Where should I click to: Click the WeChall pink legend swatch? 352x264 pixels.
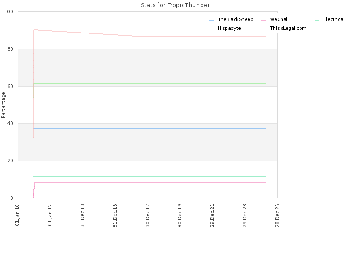(264, 20)
